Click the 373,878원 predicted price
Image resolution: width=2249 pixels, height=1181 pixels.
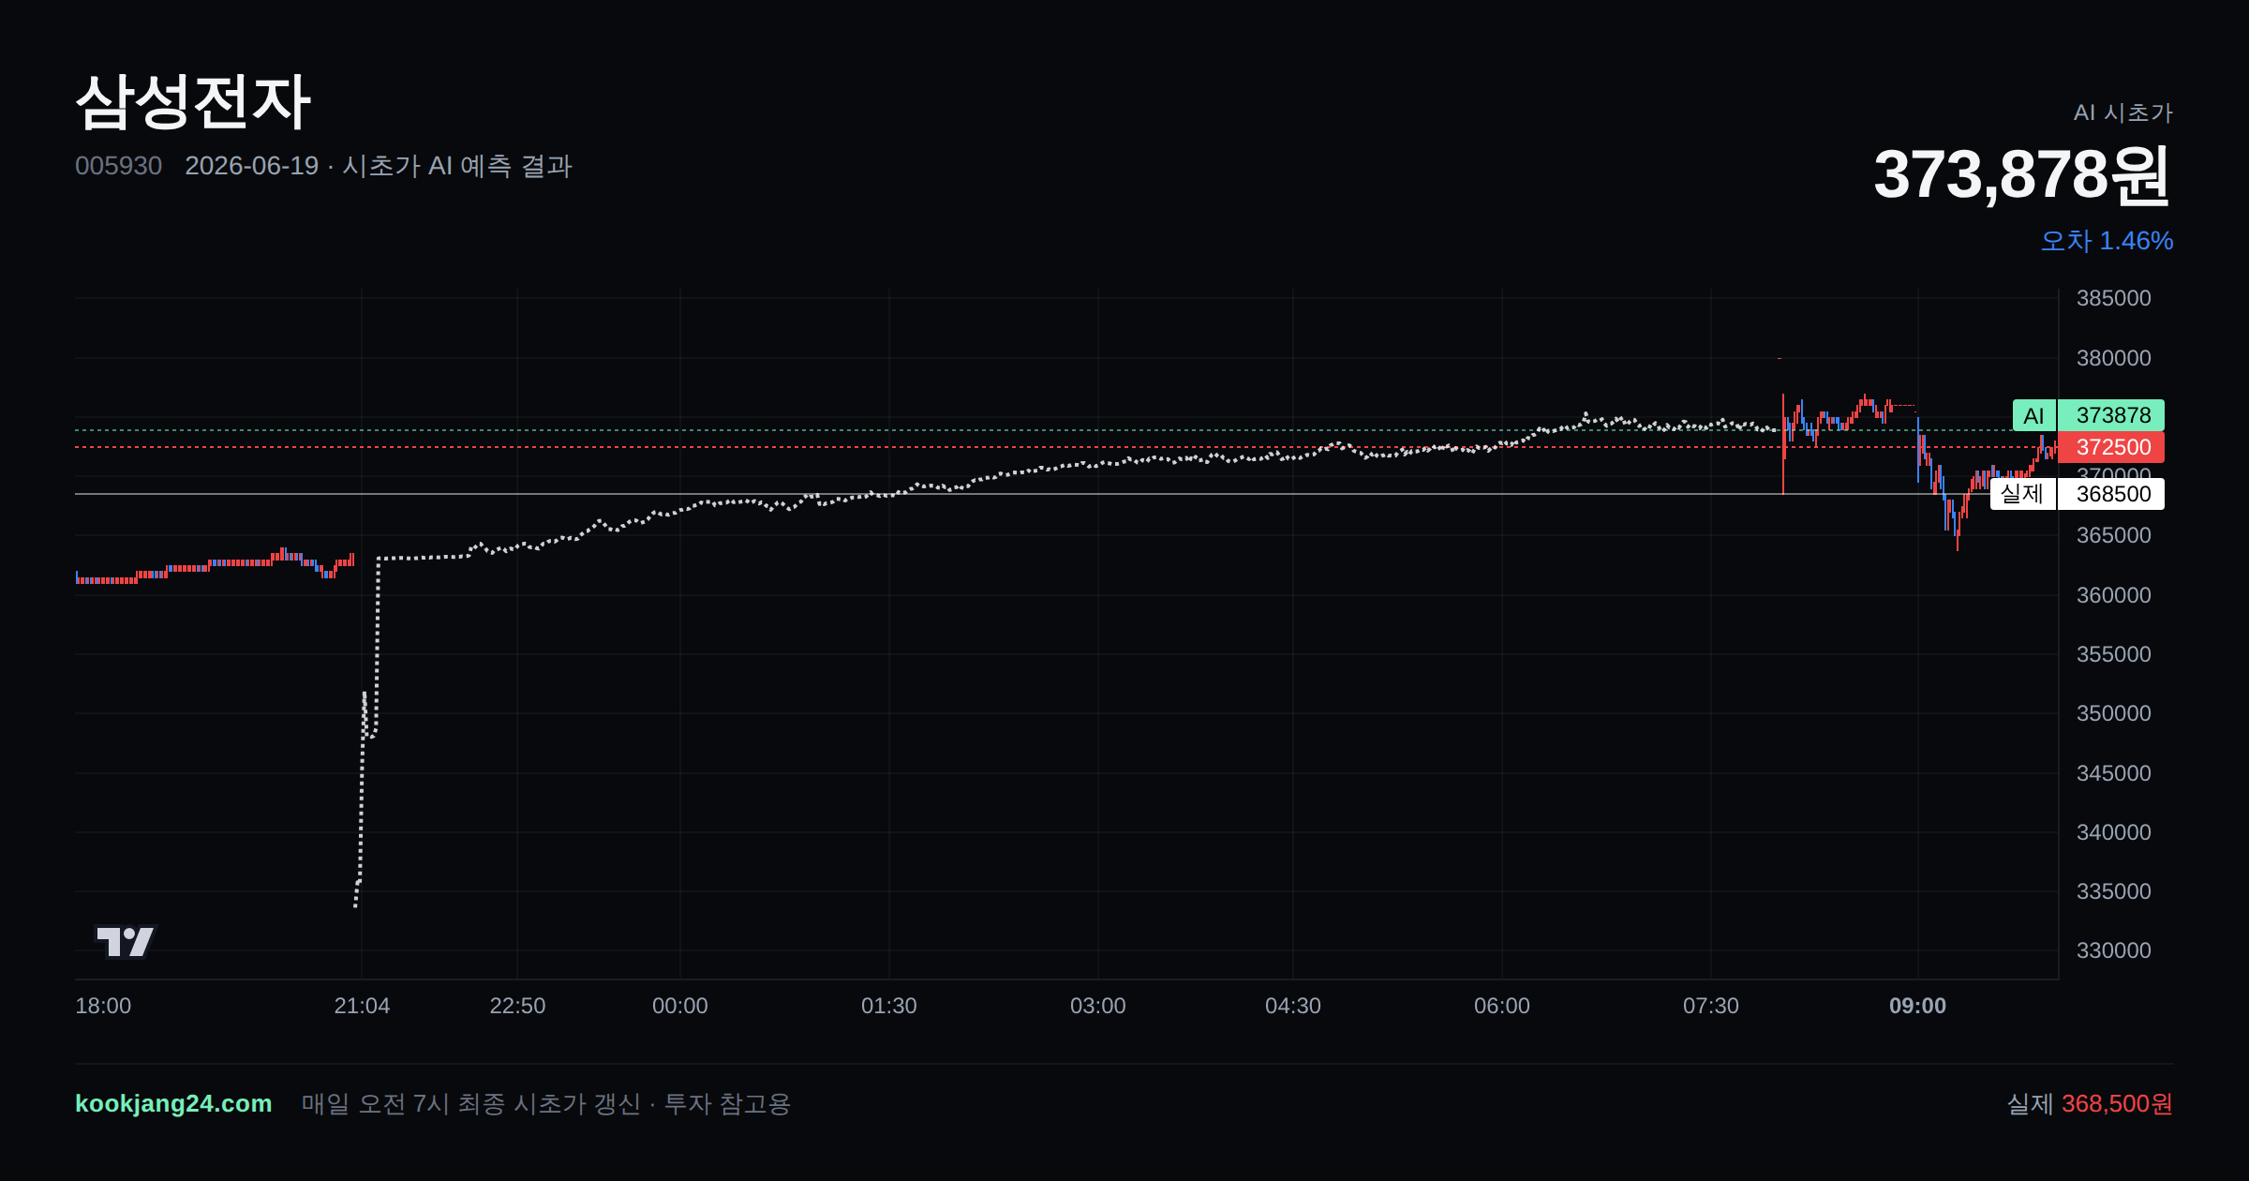click(2022, 174)
